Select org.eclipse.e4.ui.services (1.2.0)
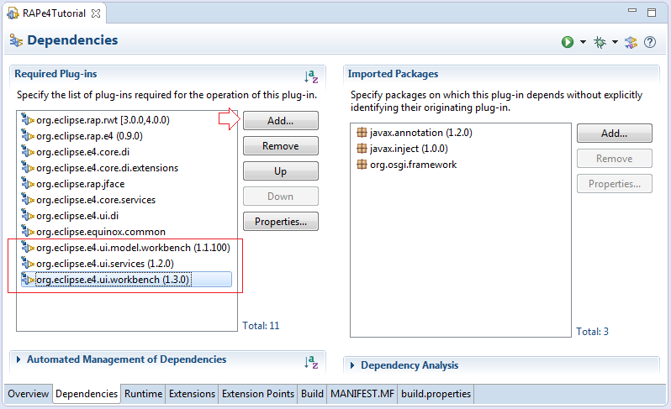Viewport: 671px width, 409px height. tap(105, 264)
